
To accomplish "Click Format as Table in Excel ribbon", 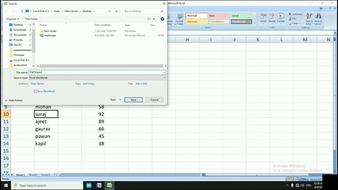I will (180, 20).
